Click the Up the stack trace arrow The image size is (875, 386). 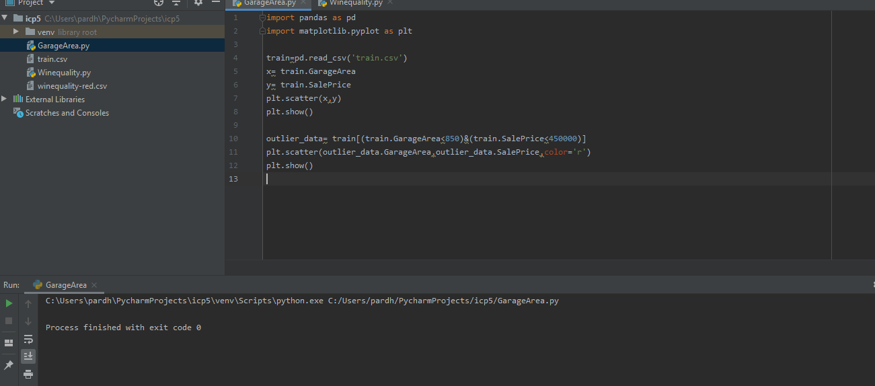(28, 304)
